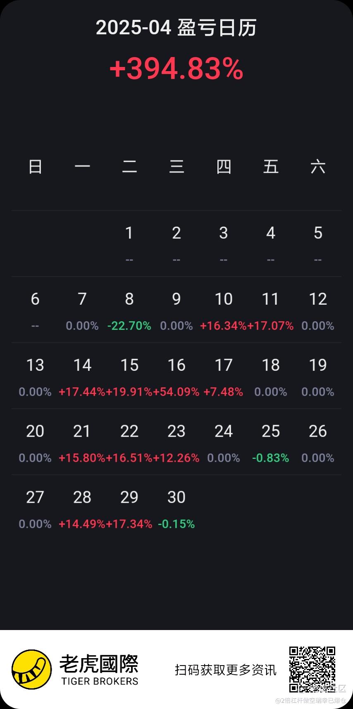
Task: Select April 22 with +16.51%
Action: (129, 442)
